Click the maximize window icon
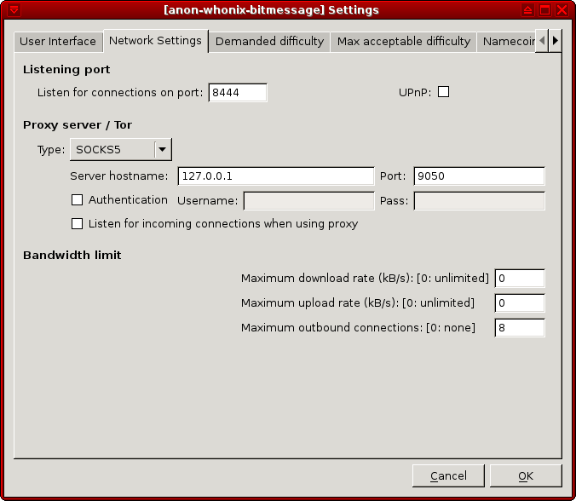576x501 pixels. point(545,9)
